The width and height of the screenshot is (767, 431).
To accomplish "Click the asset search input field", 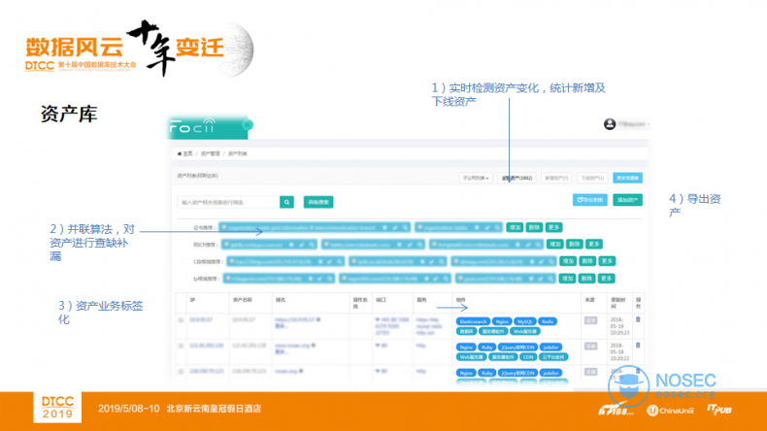I will [x=228, y=202].
